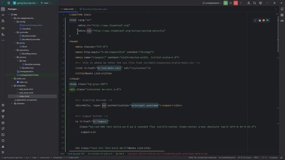The height and width of the screenshot is (160, 285).
Task: Open the Services tool window icon
Action: pyautogui.click(x=3, y=123)
